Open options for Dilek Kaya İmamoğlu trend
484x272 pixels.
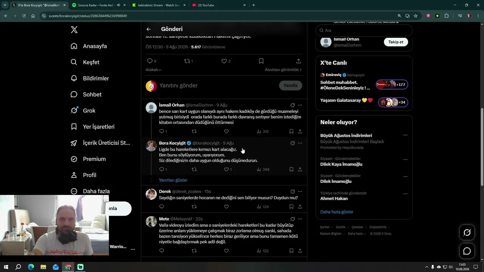tap(405, 159)
